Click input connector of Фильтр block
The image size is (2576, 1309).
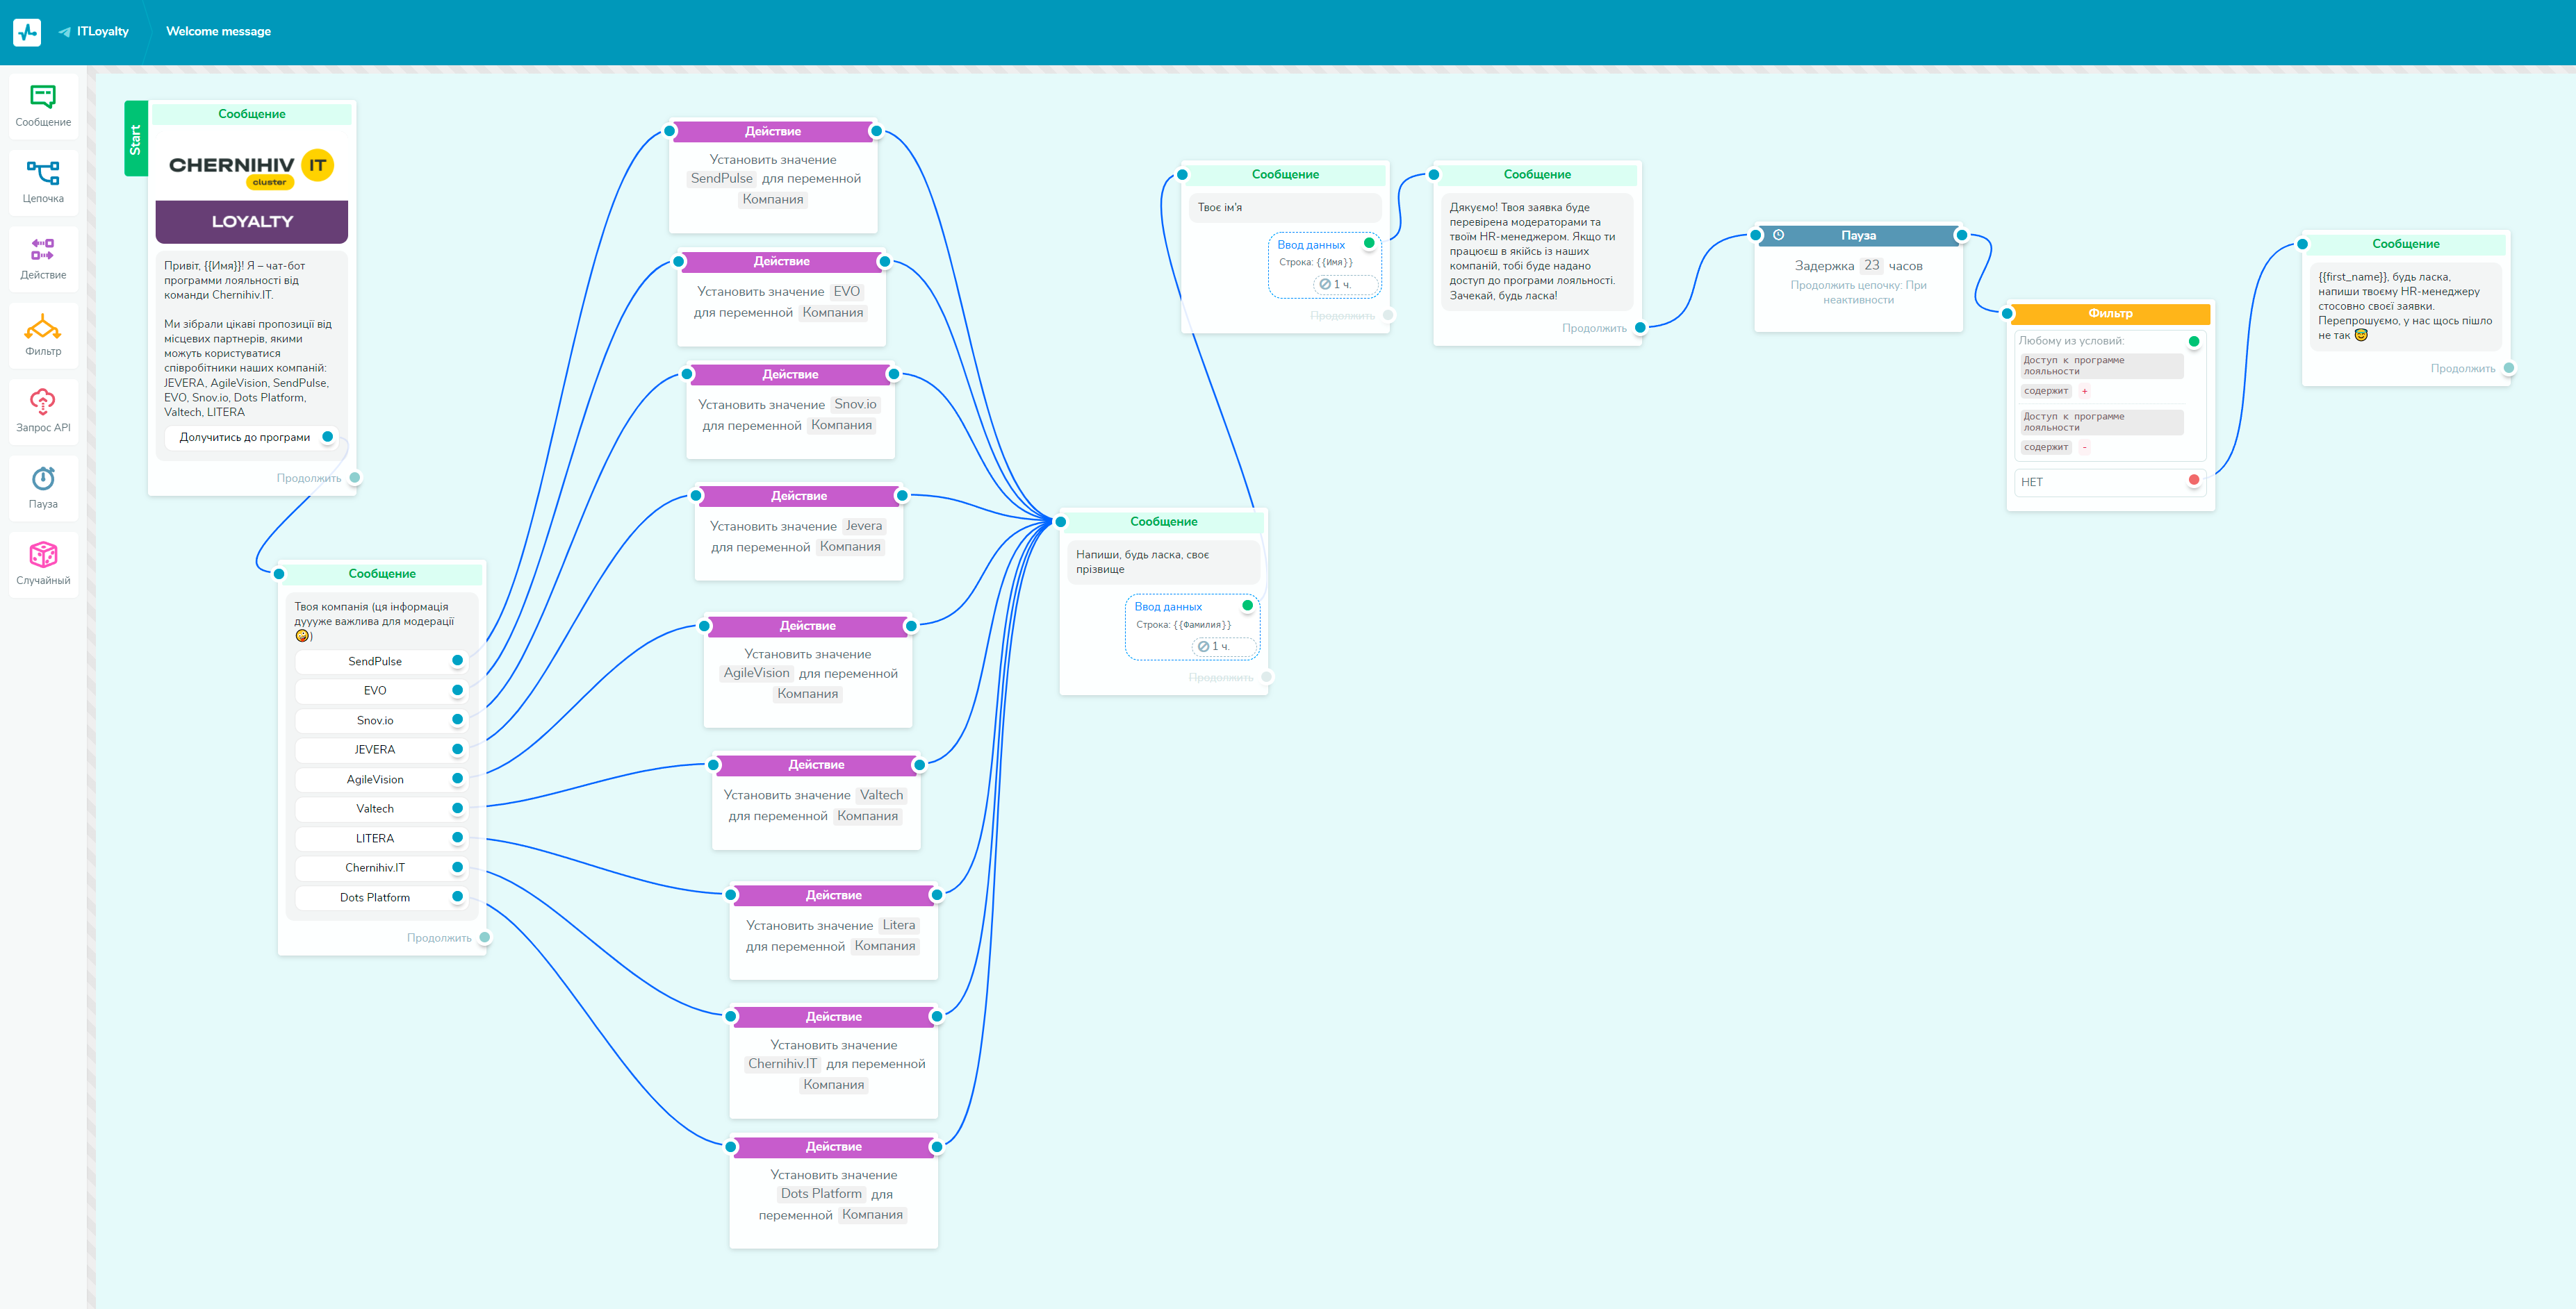[2007, 314]
